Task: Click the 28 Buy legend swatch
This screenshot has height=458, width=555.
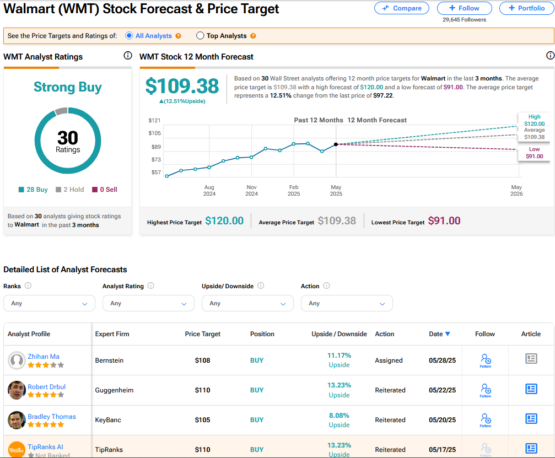Action: (x=21, y=190)
